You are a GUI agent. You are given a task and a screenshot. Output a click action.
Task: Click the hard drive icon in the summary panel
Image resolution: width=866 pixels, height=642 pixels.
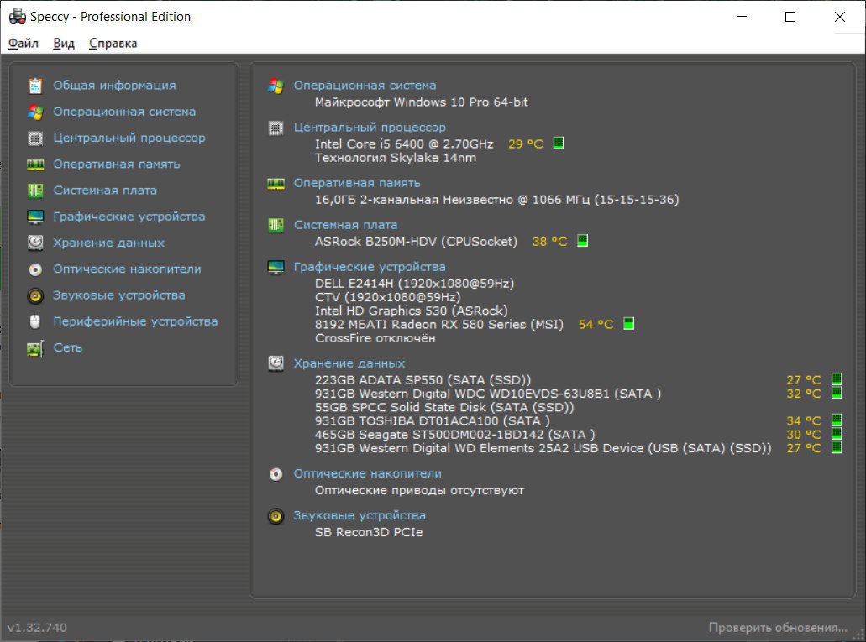276,363
